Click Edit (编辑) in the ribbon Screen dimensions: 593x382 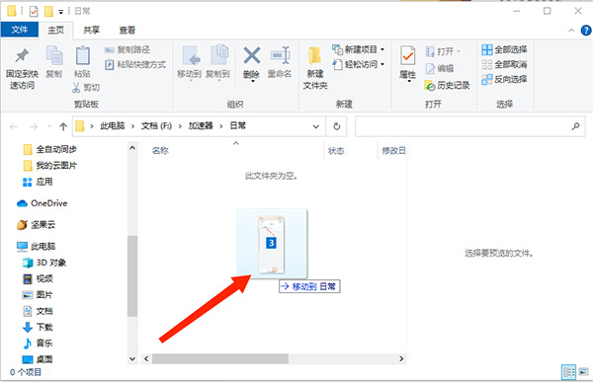pyautogui.click(x=439, y=68)
